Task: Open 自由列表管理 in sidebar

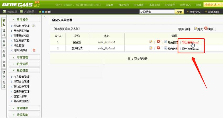Action: (x=21, y=91)
